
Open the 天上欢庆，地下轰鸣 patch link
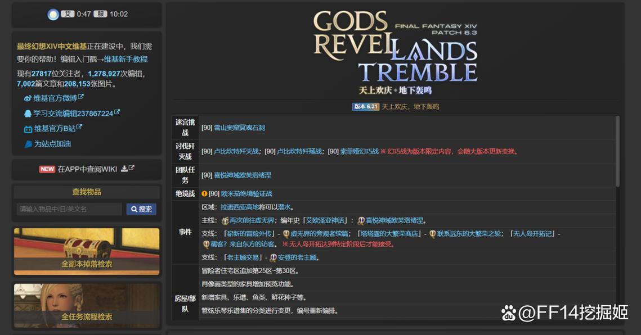[x=410, y=107]
